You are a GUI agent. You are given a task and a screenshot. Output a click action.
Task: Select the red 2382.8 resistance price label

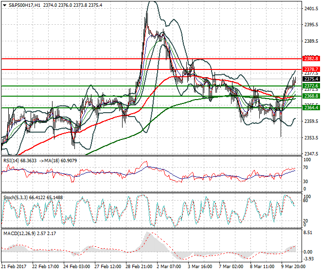point(311,59)
